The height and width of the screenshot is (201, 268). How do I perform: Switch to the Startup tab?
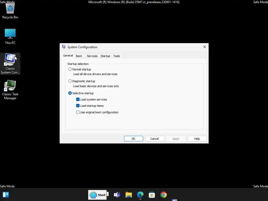[x=105, y=56]
